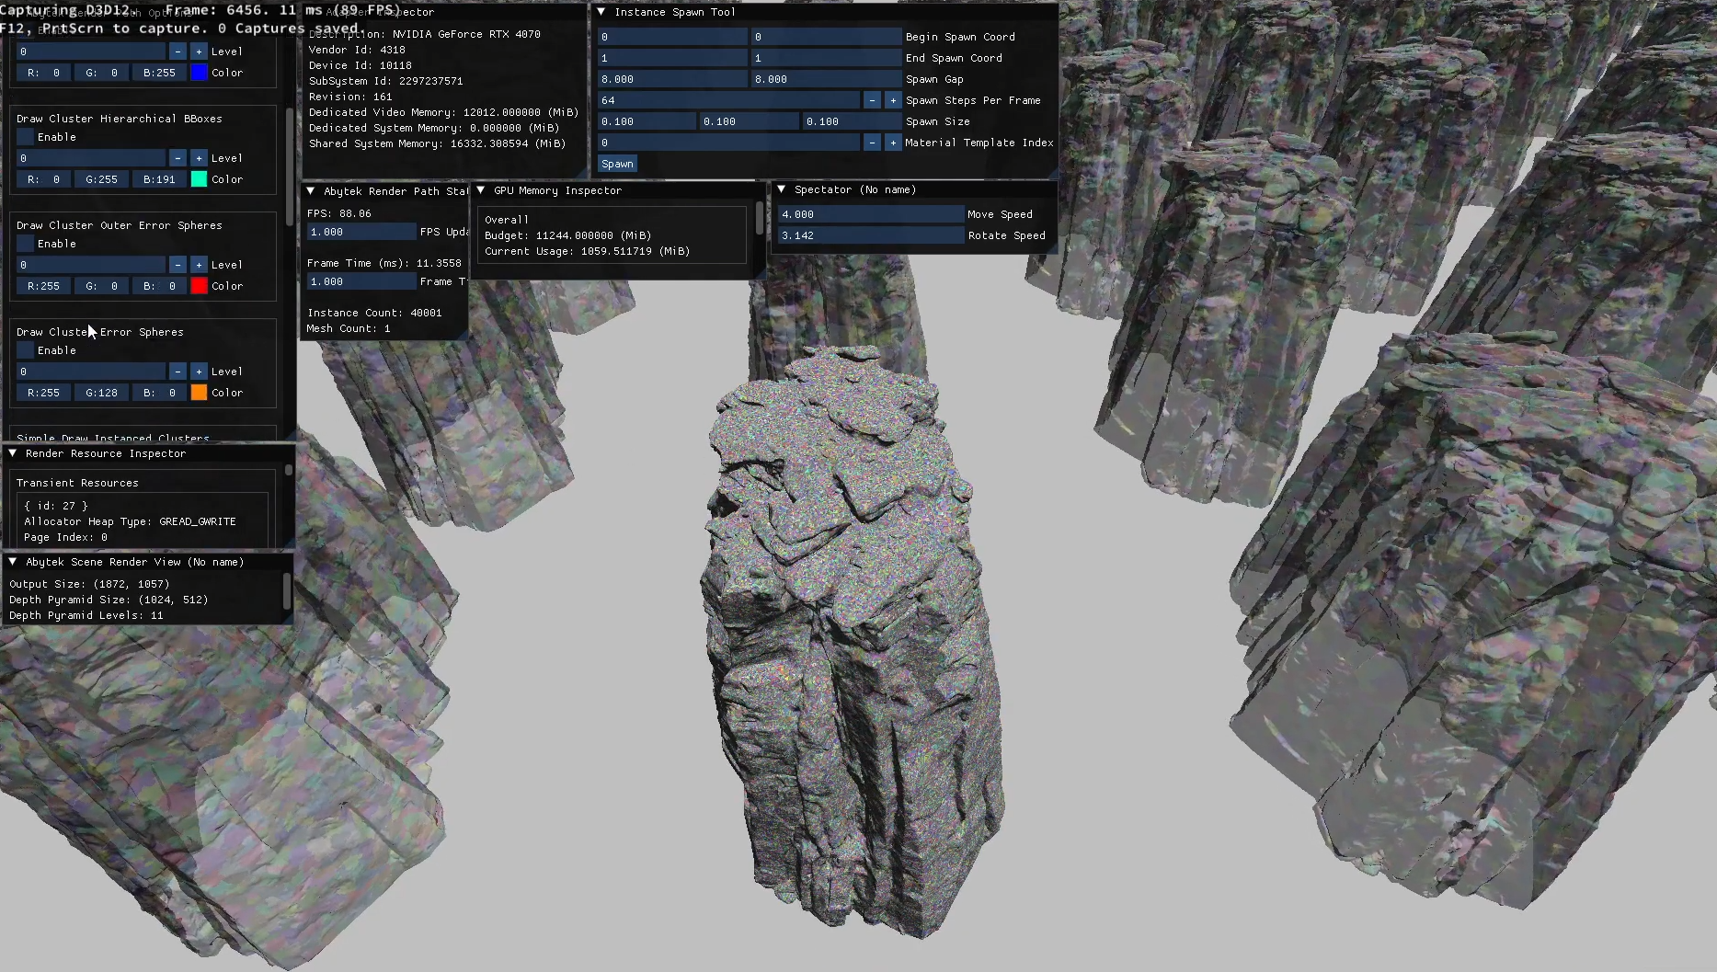
Task: Click Level value field under Hierarchical BBoxes
Action: [91, 158]
